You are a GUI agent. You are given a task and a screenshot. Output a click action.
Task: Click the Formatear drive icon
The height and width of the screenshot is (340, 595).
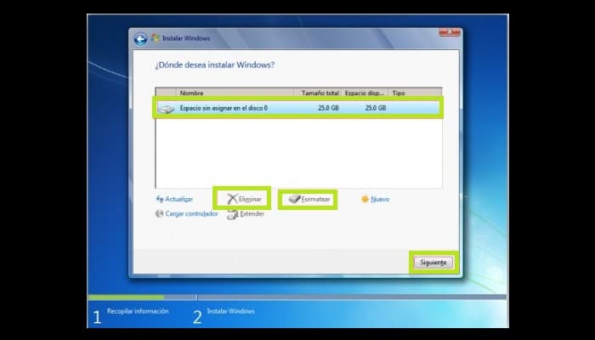point(294,199)
